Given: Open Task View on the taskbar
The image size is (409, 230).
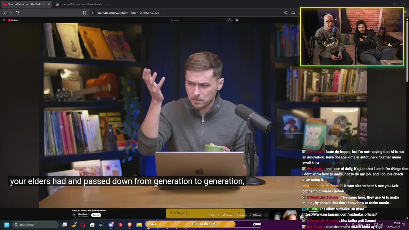Looking at the screenshot, I should 64,225.
